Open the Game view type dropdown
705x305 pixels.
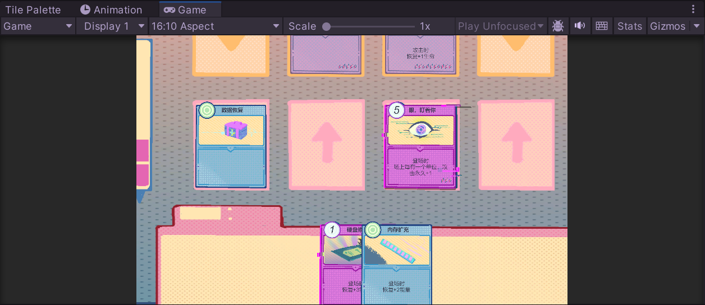(38, 26)
